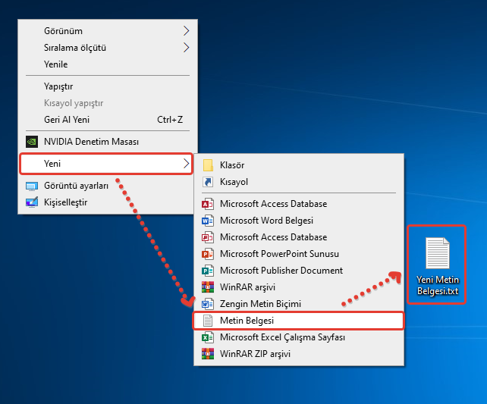Click the Kişiselleştir icon
This screenshot has height=404, width=487.
(x=32, y=202)
